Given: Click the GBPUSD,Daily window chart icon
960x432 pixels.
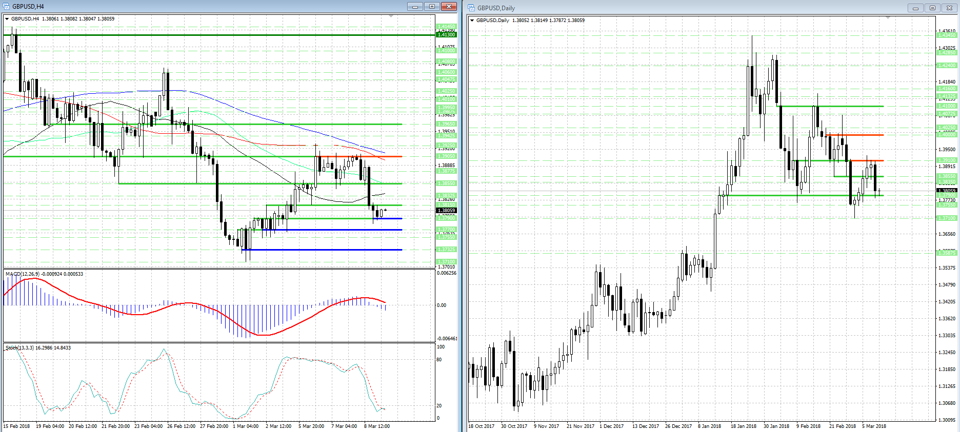Looking at the screenshot, I should [471, 8].
